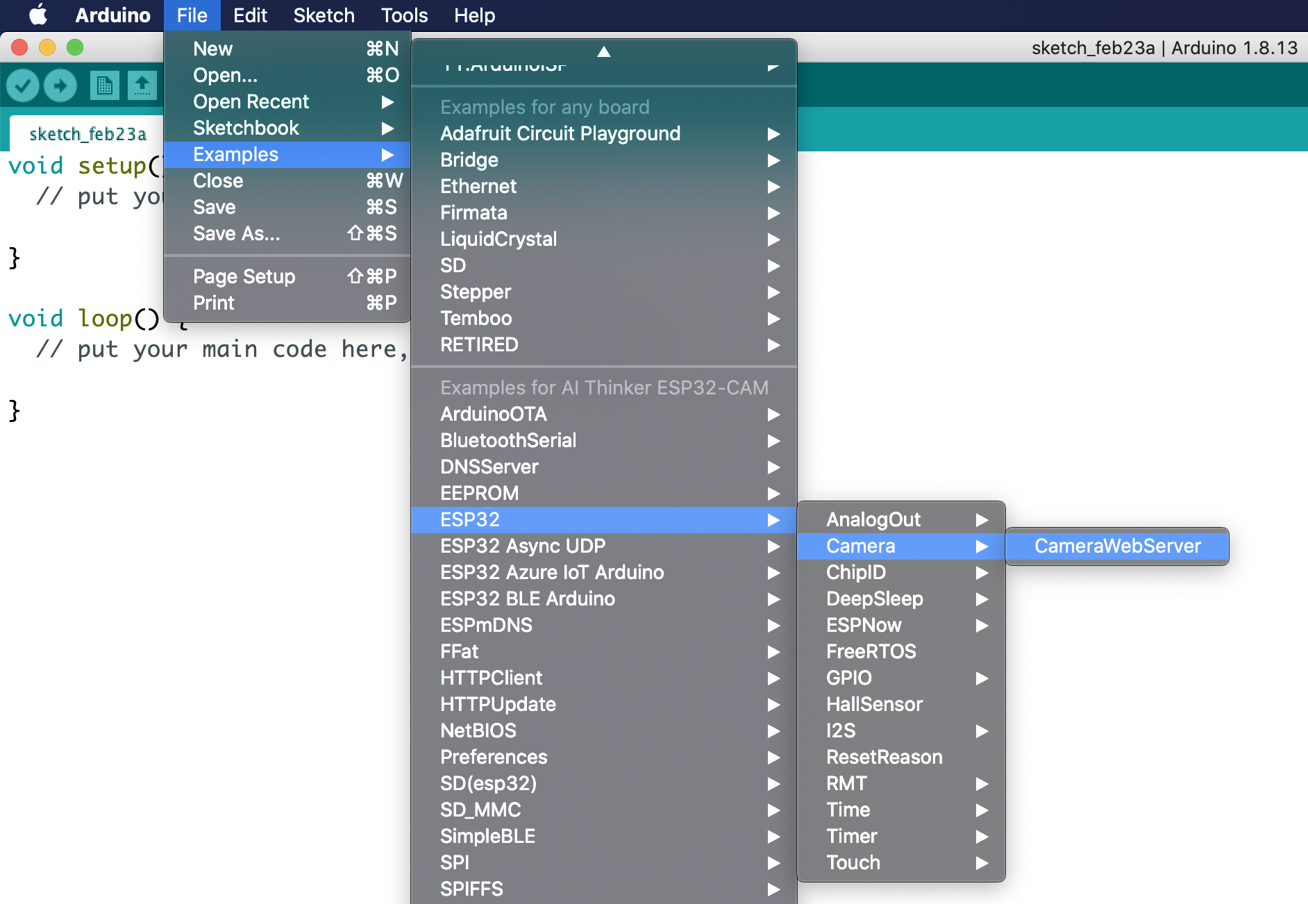Screen dimensions: 1308x904
Task: Open the Edit menu
Action: click(x=250, y=15)
